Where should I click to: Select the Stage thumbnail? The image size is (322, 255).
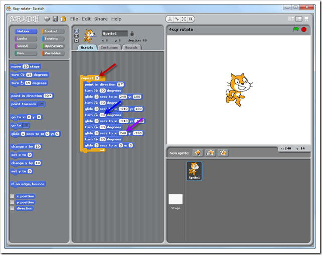(x=176, y=199)
